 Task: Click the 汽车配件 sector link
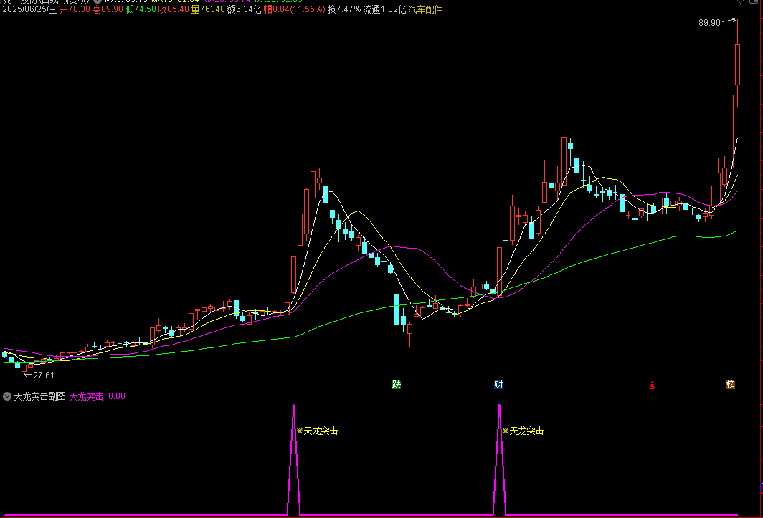[x=425, y=9]
